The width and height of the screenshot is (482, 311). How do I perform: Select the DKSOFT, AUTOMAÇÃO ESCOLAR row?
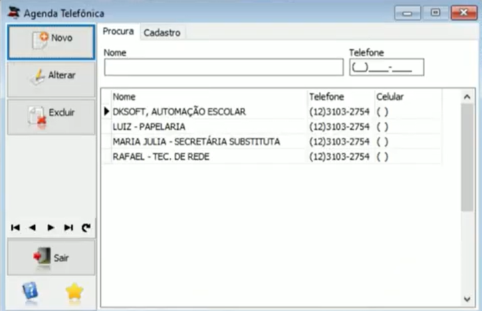click(x=273, y=112)
